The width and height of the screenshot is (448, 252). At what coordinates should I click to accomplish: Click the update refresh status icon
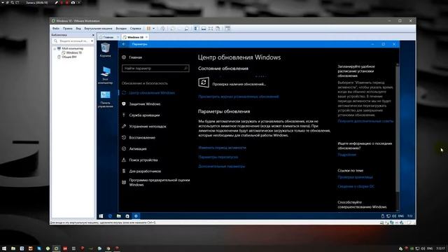click(x=204, y=83)
